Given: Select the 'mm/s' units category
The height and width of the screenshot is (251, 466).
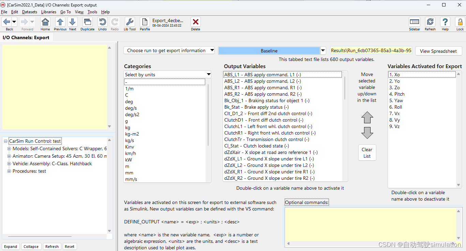Looking at the screenshot, I should coord(131,179).
